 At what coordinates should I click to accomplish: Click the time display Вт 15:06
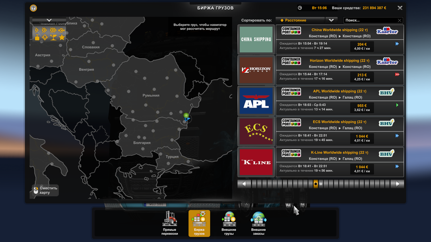tap(320, 8)
